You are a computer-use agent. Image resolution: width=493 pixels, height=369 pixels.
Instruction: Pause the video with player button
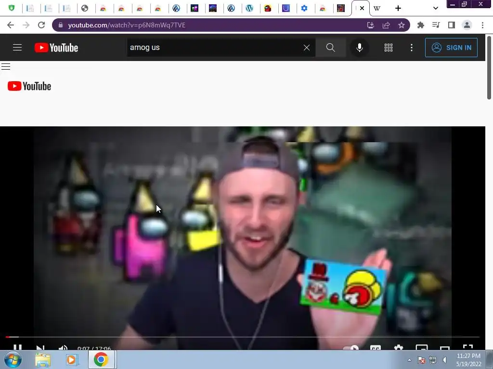[18, 347]
